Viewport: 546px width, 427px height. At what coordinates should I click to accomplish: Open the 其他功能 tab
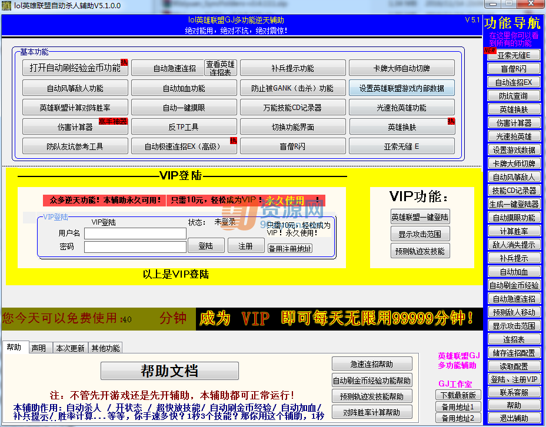point(105,348)
